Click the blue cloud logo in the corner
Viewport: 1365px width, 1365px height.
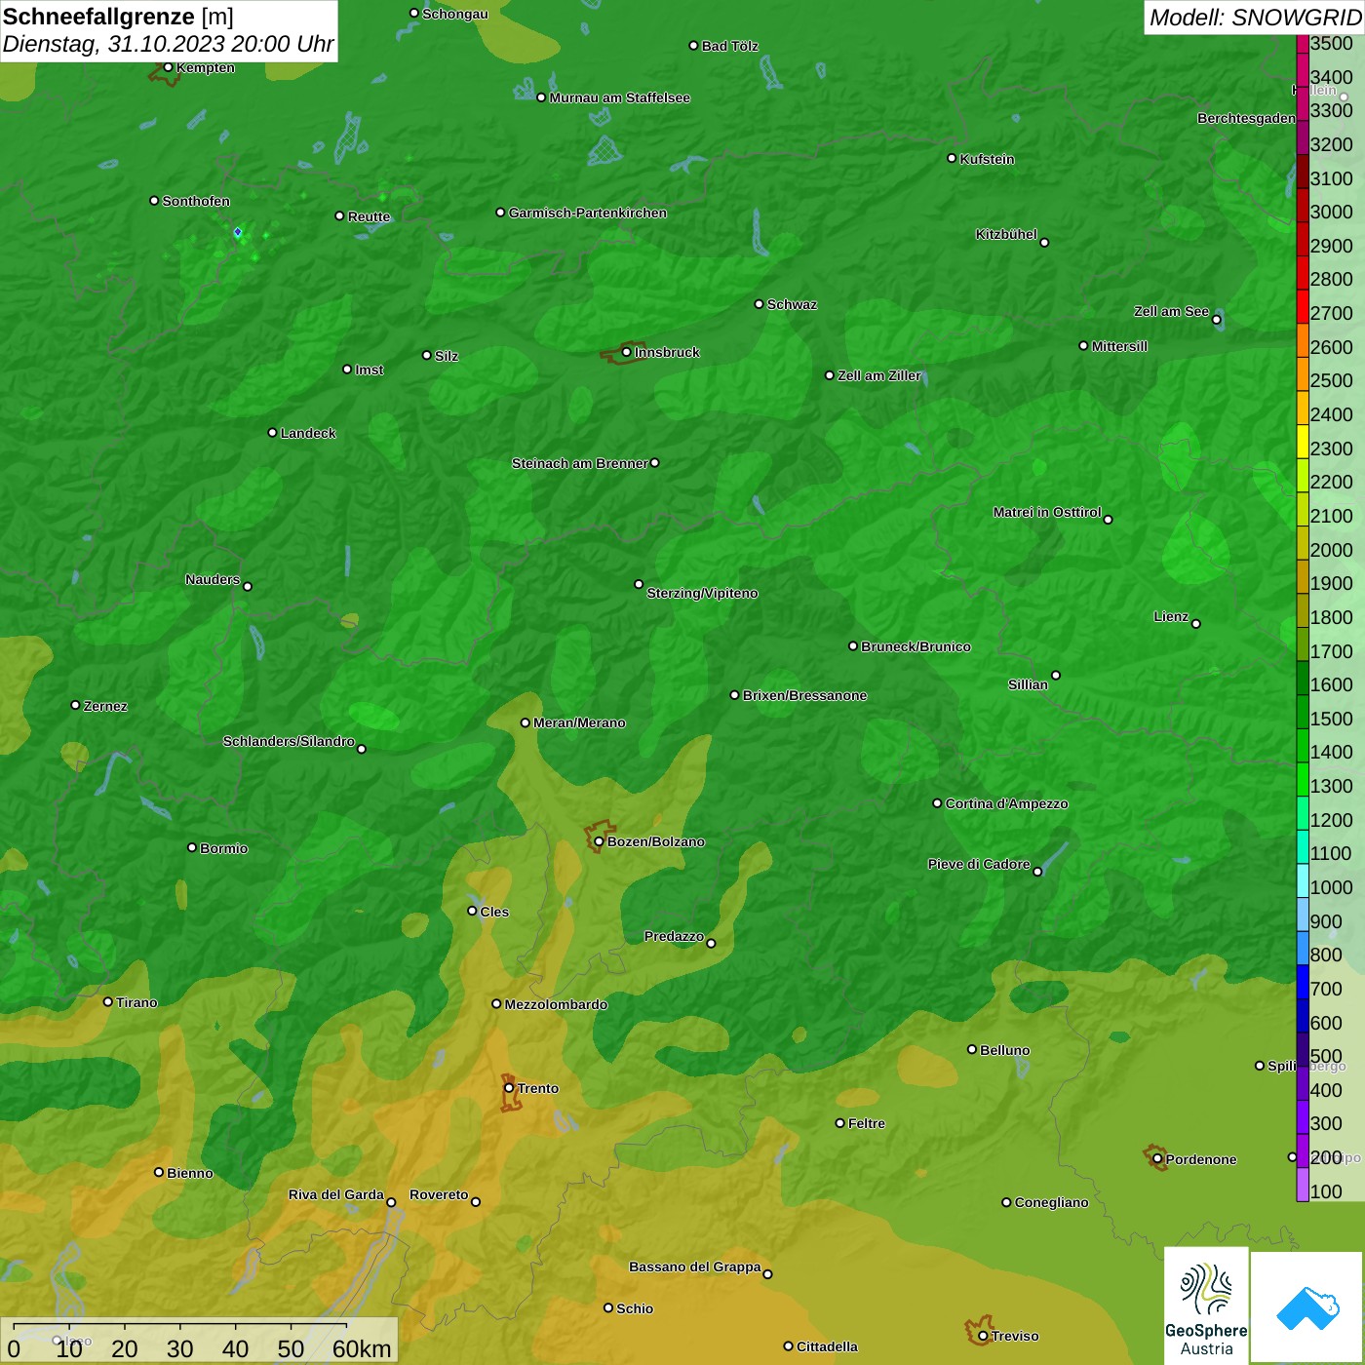(x=1307, y=1306)
